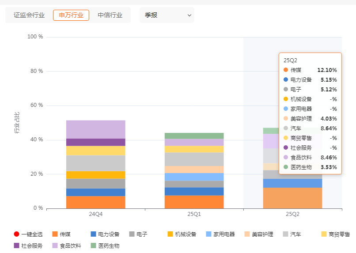Click the 24Q4 食品饮料 purple bar segment

[x=96, y=129]
